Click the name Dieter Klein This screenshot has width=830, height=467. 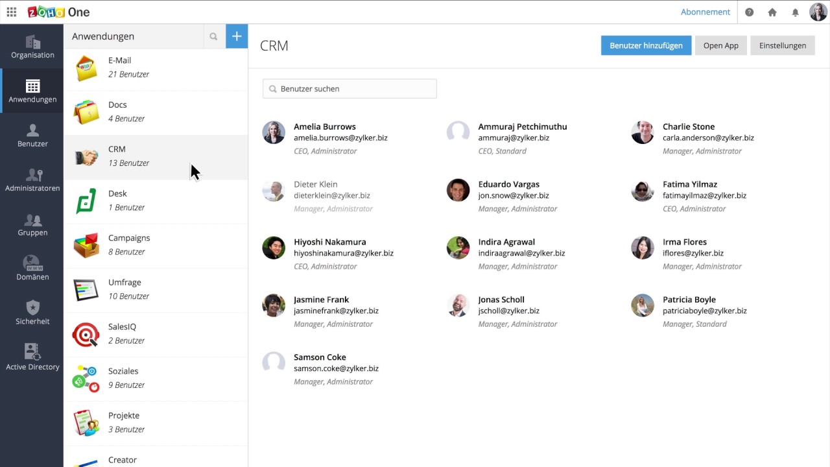[316, 184]
